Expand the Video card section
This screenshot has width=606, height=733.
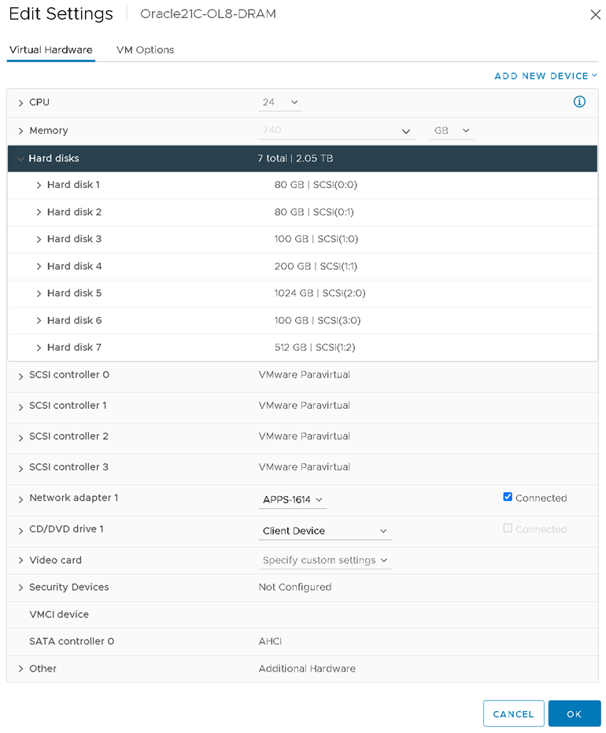pos(20,561)
